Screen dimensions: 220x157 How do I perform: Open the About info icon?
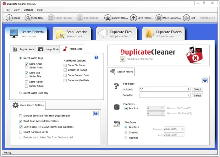coord(9,18)
